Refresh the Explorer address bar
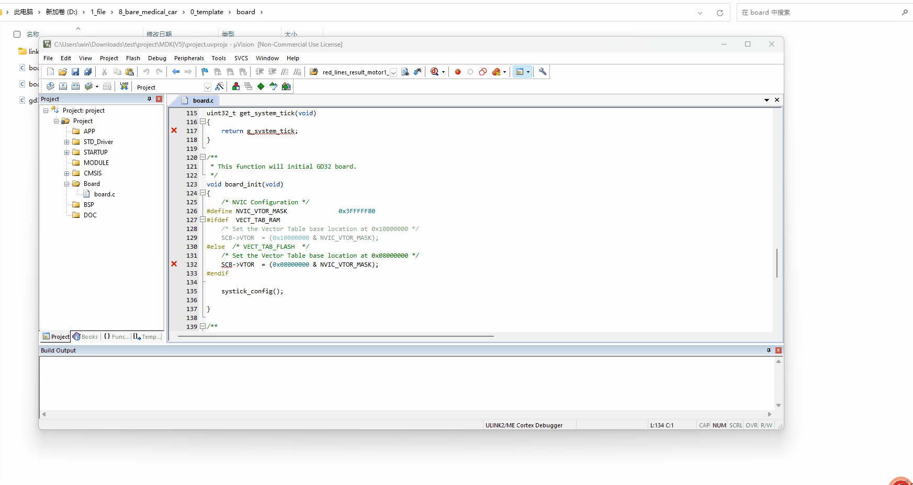 click(720, 12)
